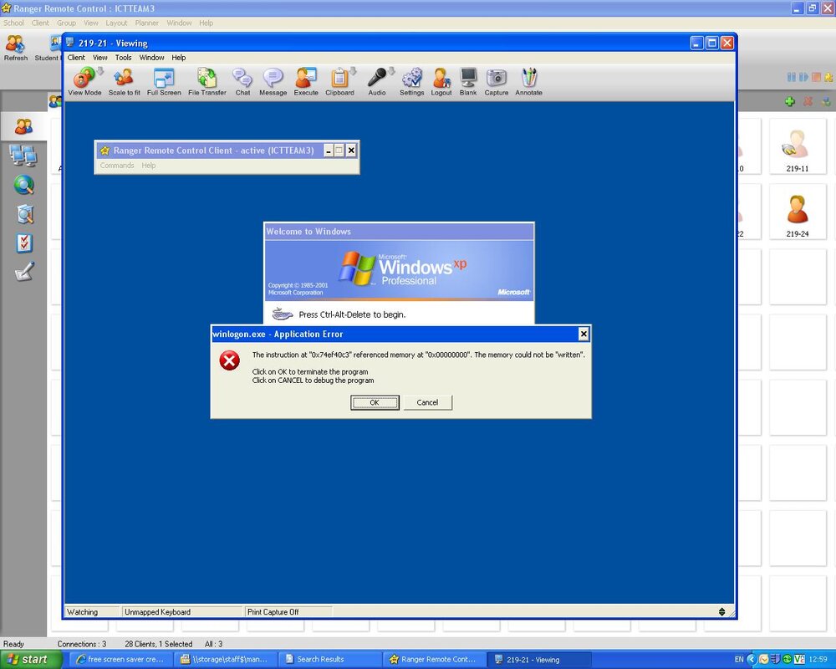Open Audio dropdown arrow

pos(391,71)
